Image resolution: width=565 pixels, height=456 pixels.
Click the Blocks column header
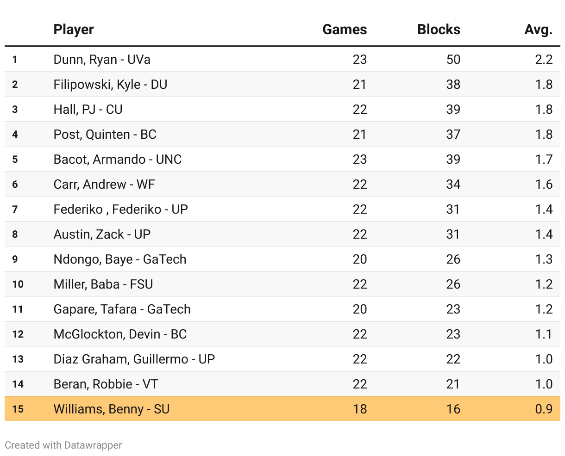439,30
